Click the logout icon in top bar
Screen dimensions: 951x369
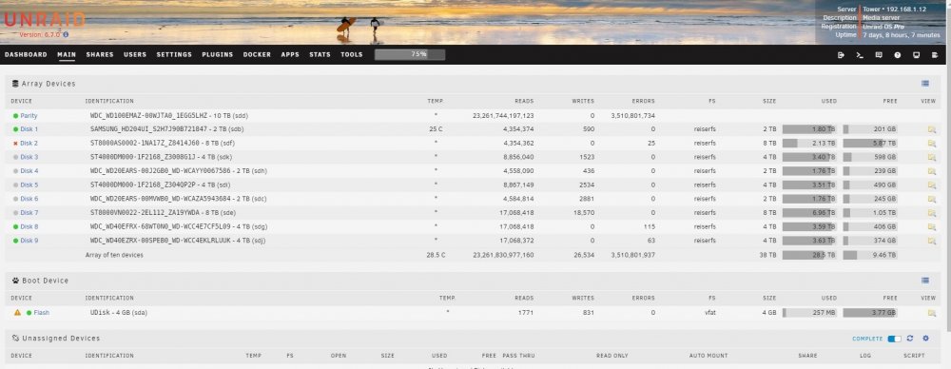(x=841, y=54)
